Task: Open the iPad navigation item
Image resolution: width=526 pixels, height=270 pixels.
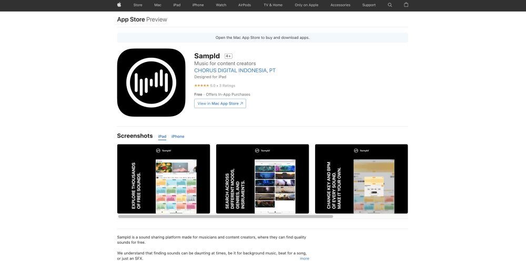Action: pos(177,5)
